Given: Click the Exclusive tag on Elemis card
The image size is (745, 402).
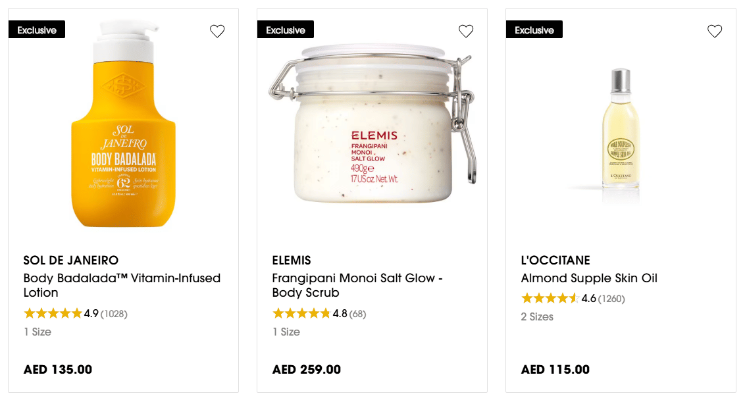Looking at the screenshot, I should click(286, 30).
